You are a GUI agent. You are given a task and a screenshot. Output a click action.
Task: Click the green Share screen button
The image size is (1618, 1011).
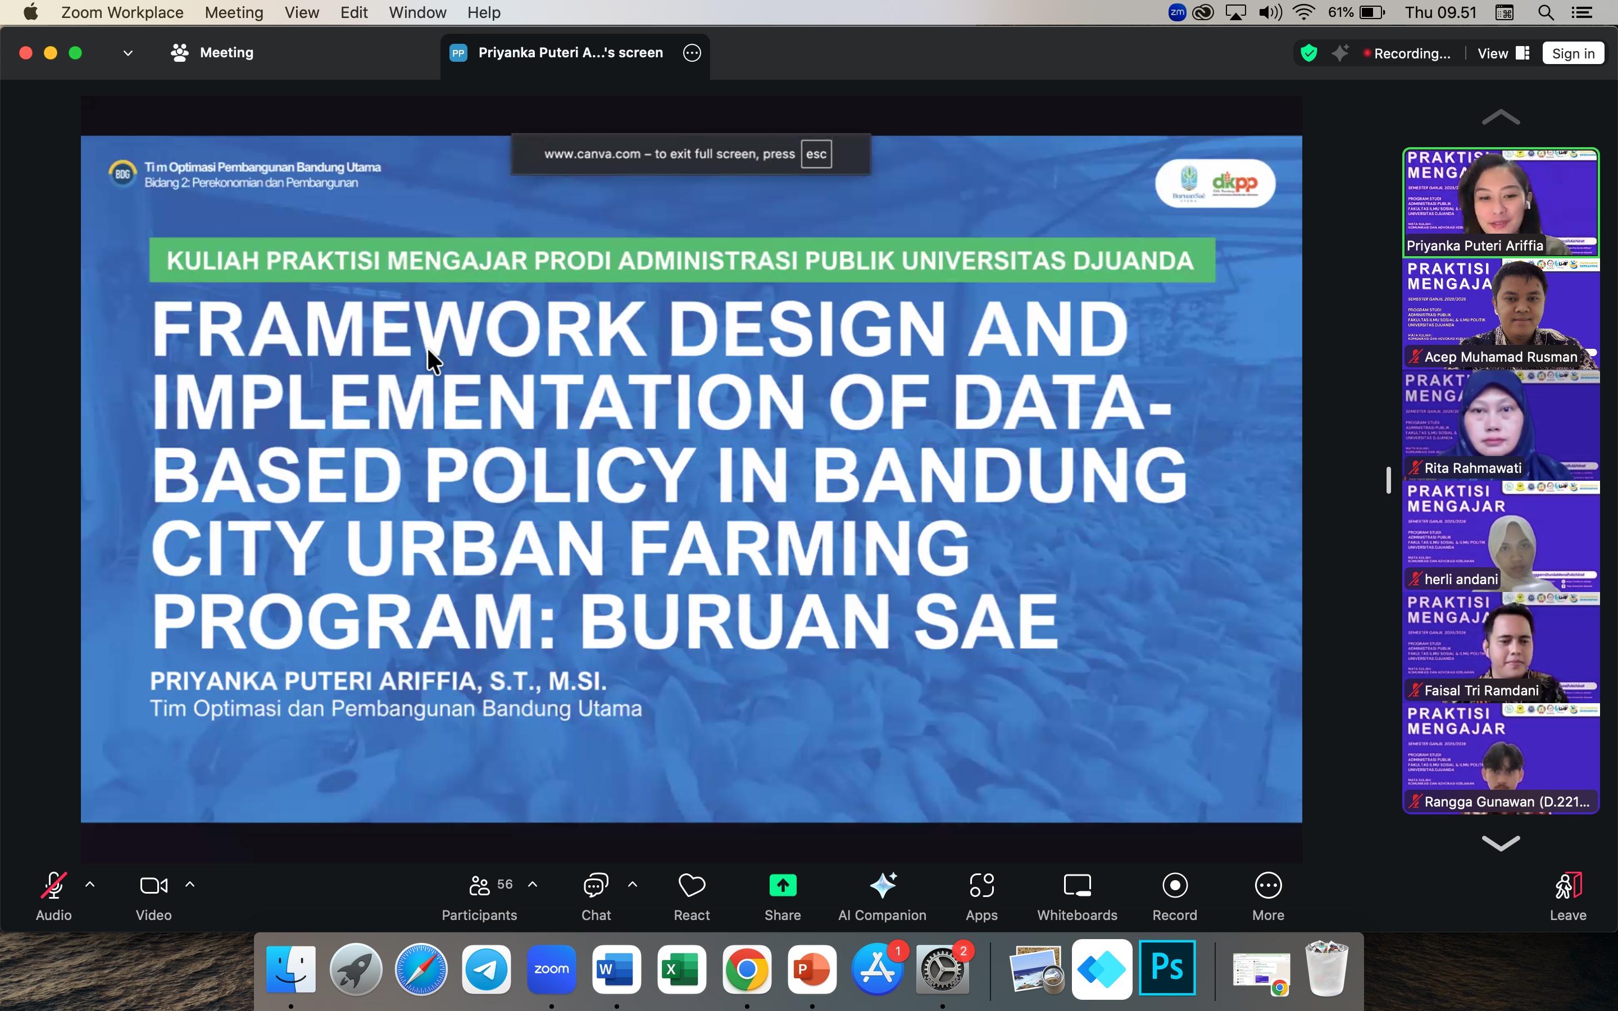pos(782,896)
